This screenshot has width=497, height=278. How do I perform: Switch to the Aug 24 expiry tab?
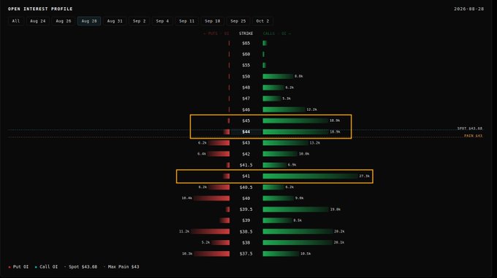coord(38,21)
